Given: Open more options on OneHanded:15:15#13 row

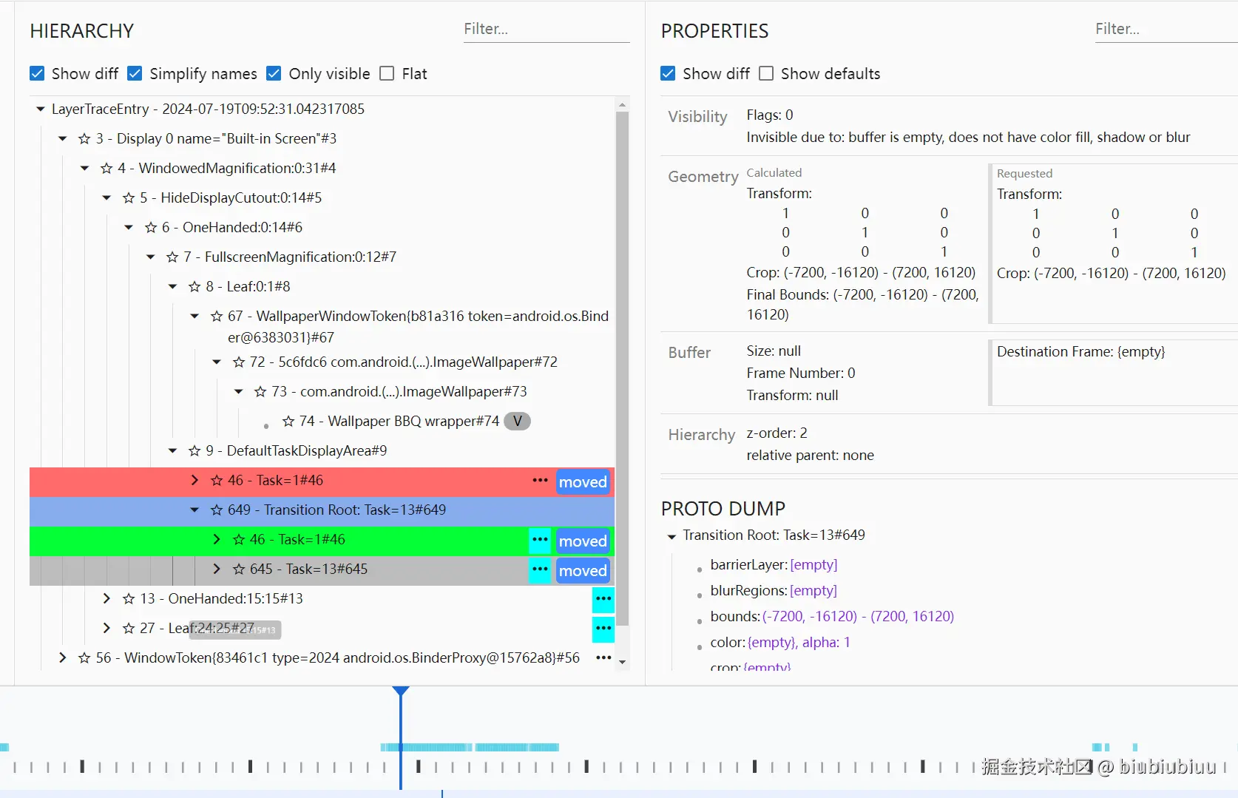Looking at the screenshot, I should 603,599.
